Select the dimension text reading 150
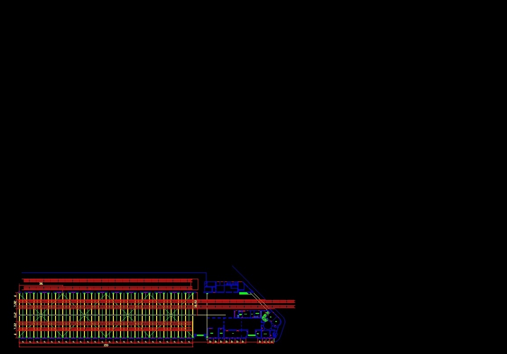Image resolution: width=507 pixels, height=354 pixels. [105, 345]
